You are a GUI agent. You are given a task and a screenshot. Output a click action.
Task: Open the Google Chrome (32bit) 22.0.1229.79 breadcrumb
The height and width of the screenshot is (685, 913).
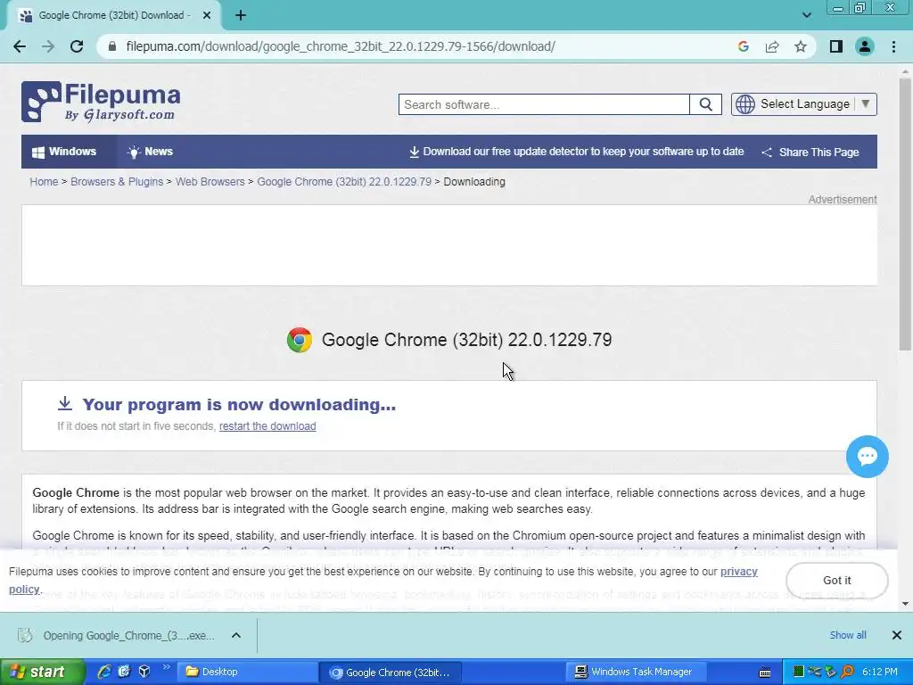coord(344,182)
